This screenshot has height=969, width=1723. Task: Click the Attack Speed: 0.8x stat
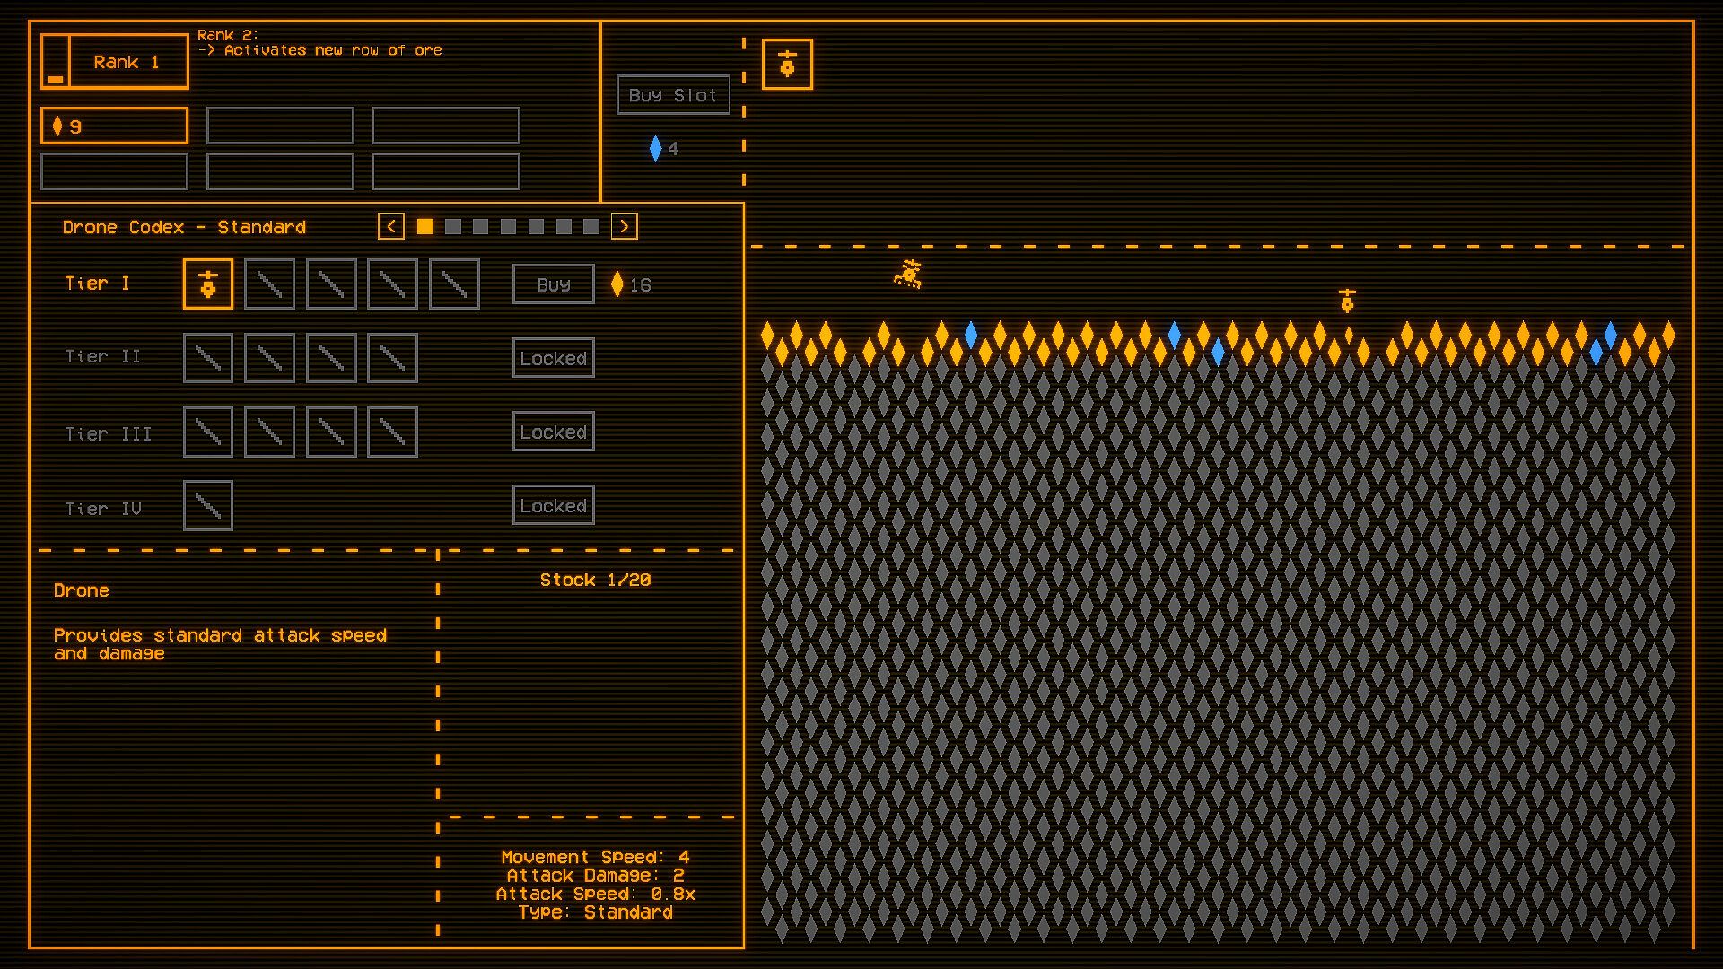[x=596, y=894]
